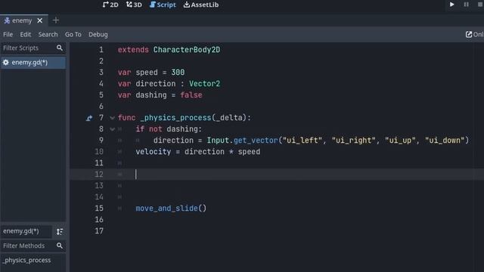Click line number 1 in gutter
484x272 pixels.
(x=101, y=50)
